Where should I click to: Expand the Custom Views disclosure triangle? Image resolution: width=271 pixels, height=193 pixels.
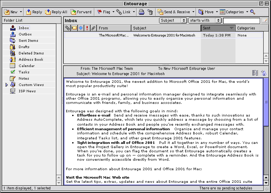coord(7,85)
